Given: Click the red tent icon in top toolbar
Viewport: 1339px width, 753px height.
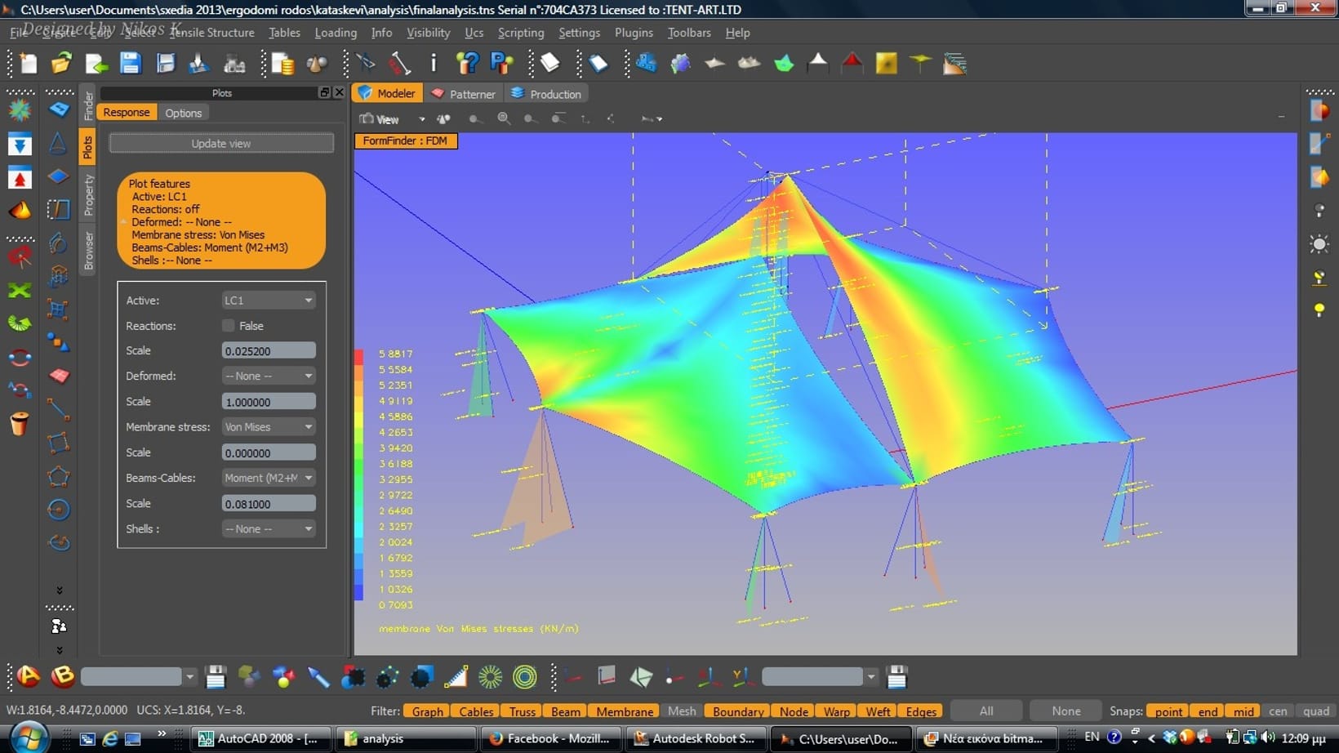Looking at the screenshot, I should coord(852,64).
